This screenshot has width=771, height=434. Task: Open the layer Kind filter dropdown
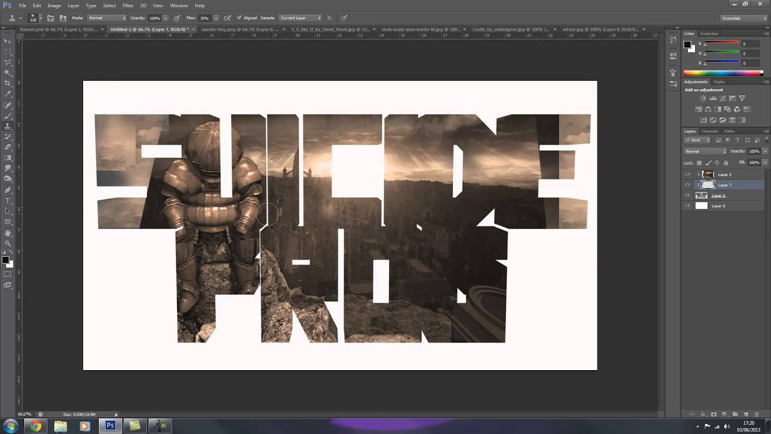point(698,140)
